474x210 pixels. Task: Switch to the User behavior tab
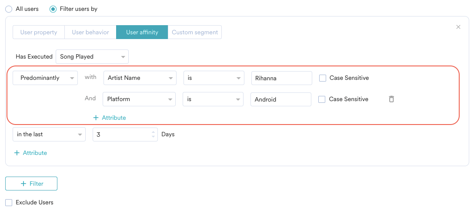click(x=90, y=32)
